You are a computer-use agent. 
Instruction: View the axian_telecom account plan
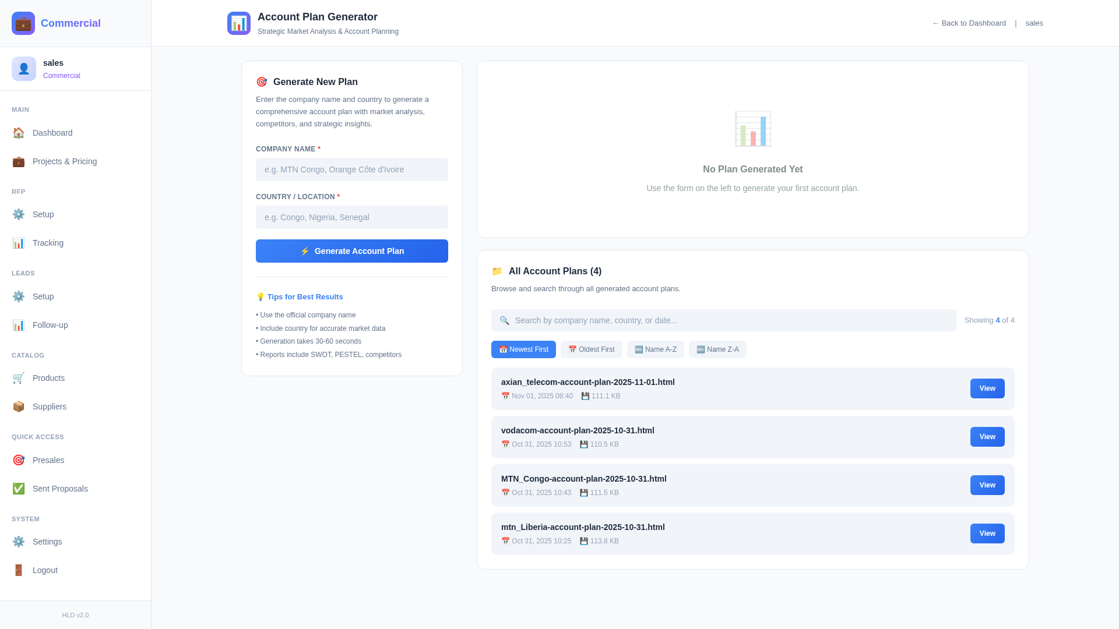click(987, 388)
